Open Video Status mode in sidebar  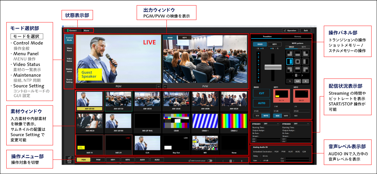pos(69,59)
